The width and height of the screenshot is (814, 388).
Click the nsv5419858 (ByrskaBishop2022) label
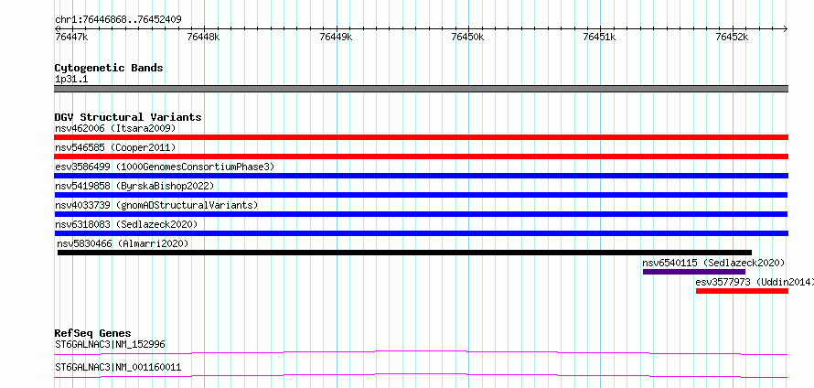tap(134, 186)
